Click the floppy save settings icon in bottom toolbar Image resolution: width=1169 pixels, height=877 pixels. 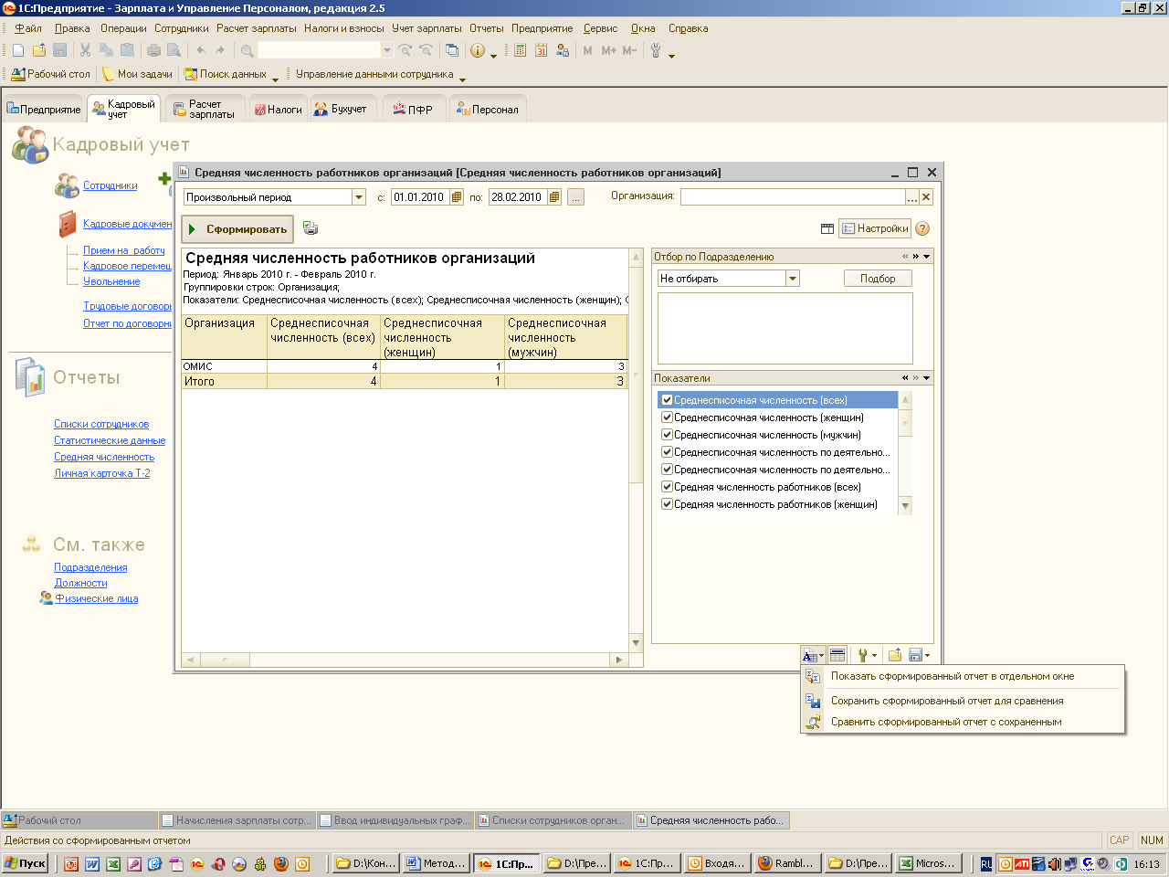click(x=915, y=655)
